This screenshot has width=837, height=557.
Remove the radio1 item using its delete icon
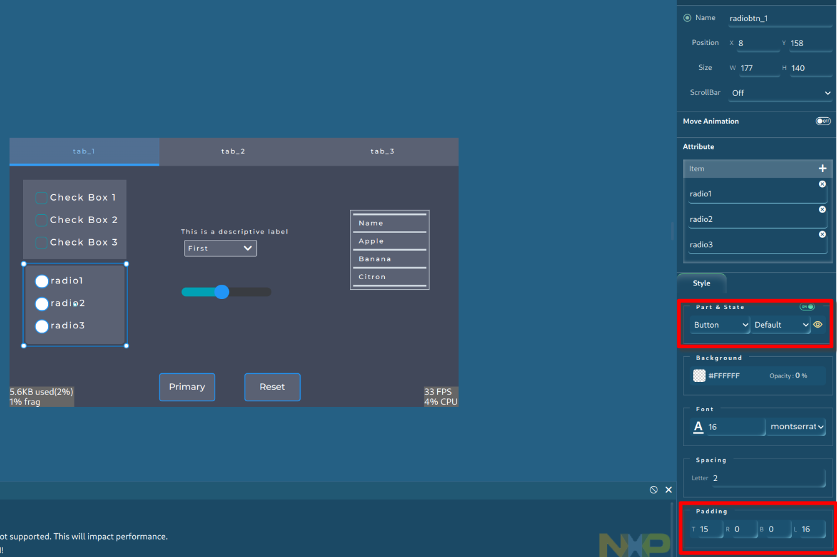click(822, 184)
